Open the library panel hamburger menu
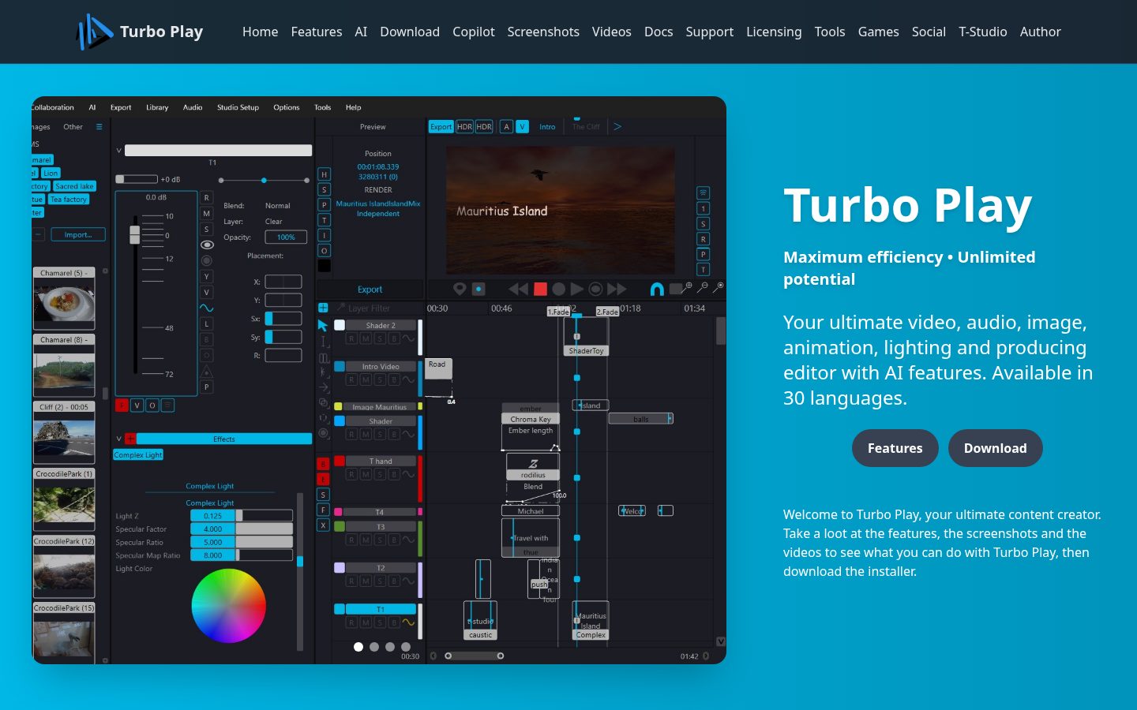Screen dimensions: 1137x710 (99, 126)
